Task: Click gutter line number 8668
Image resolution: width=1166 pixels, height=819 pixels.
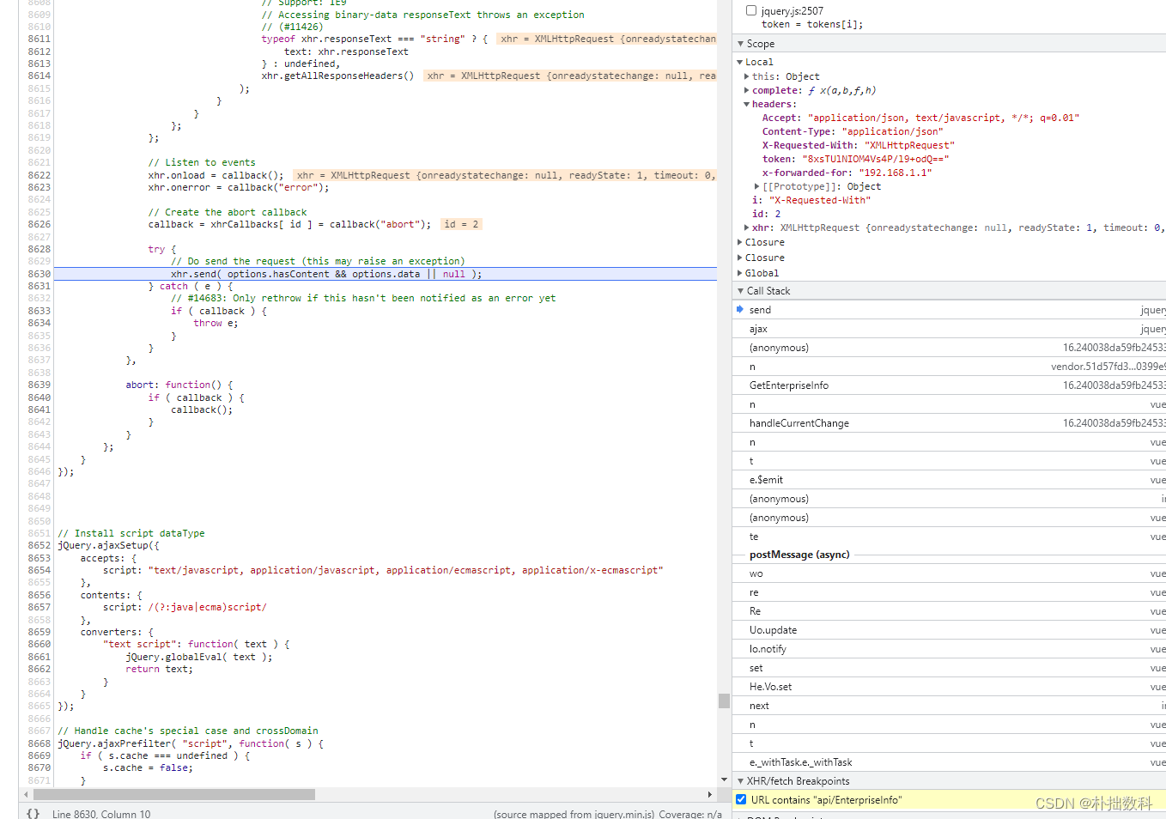Action: click(39, 743)
